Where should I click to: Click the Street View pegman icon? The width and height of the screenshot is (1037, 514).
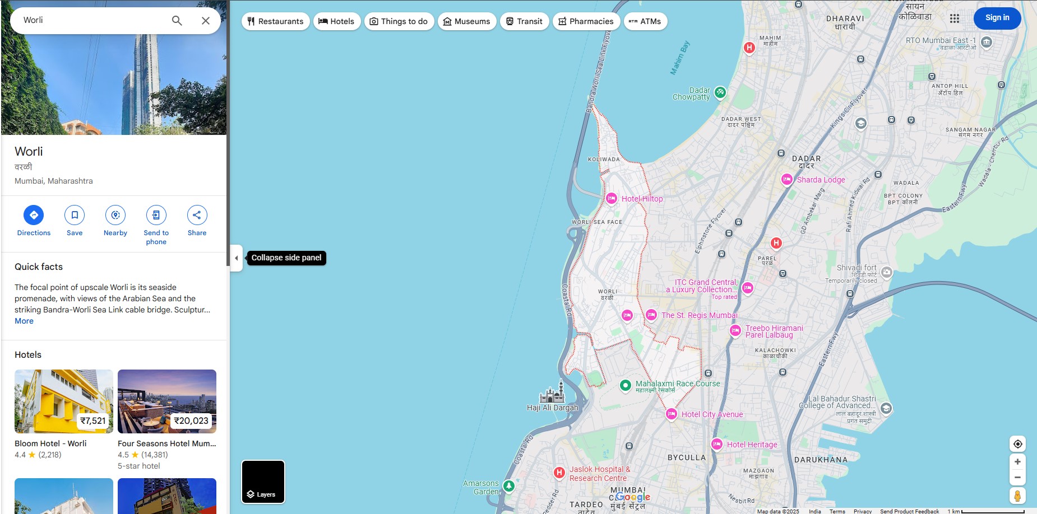coord(1017,496)
